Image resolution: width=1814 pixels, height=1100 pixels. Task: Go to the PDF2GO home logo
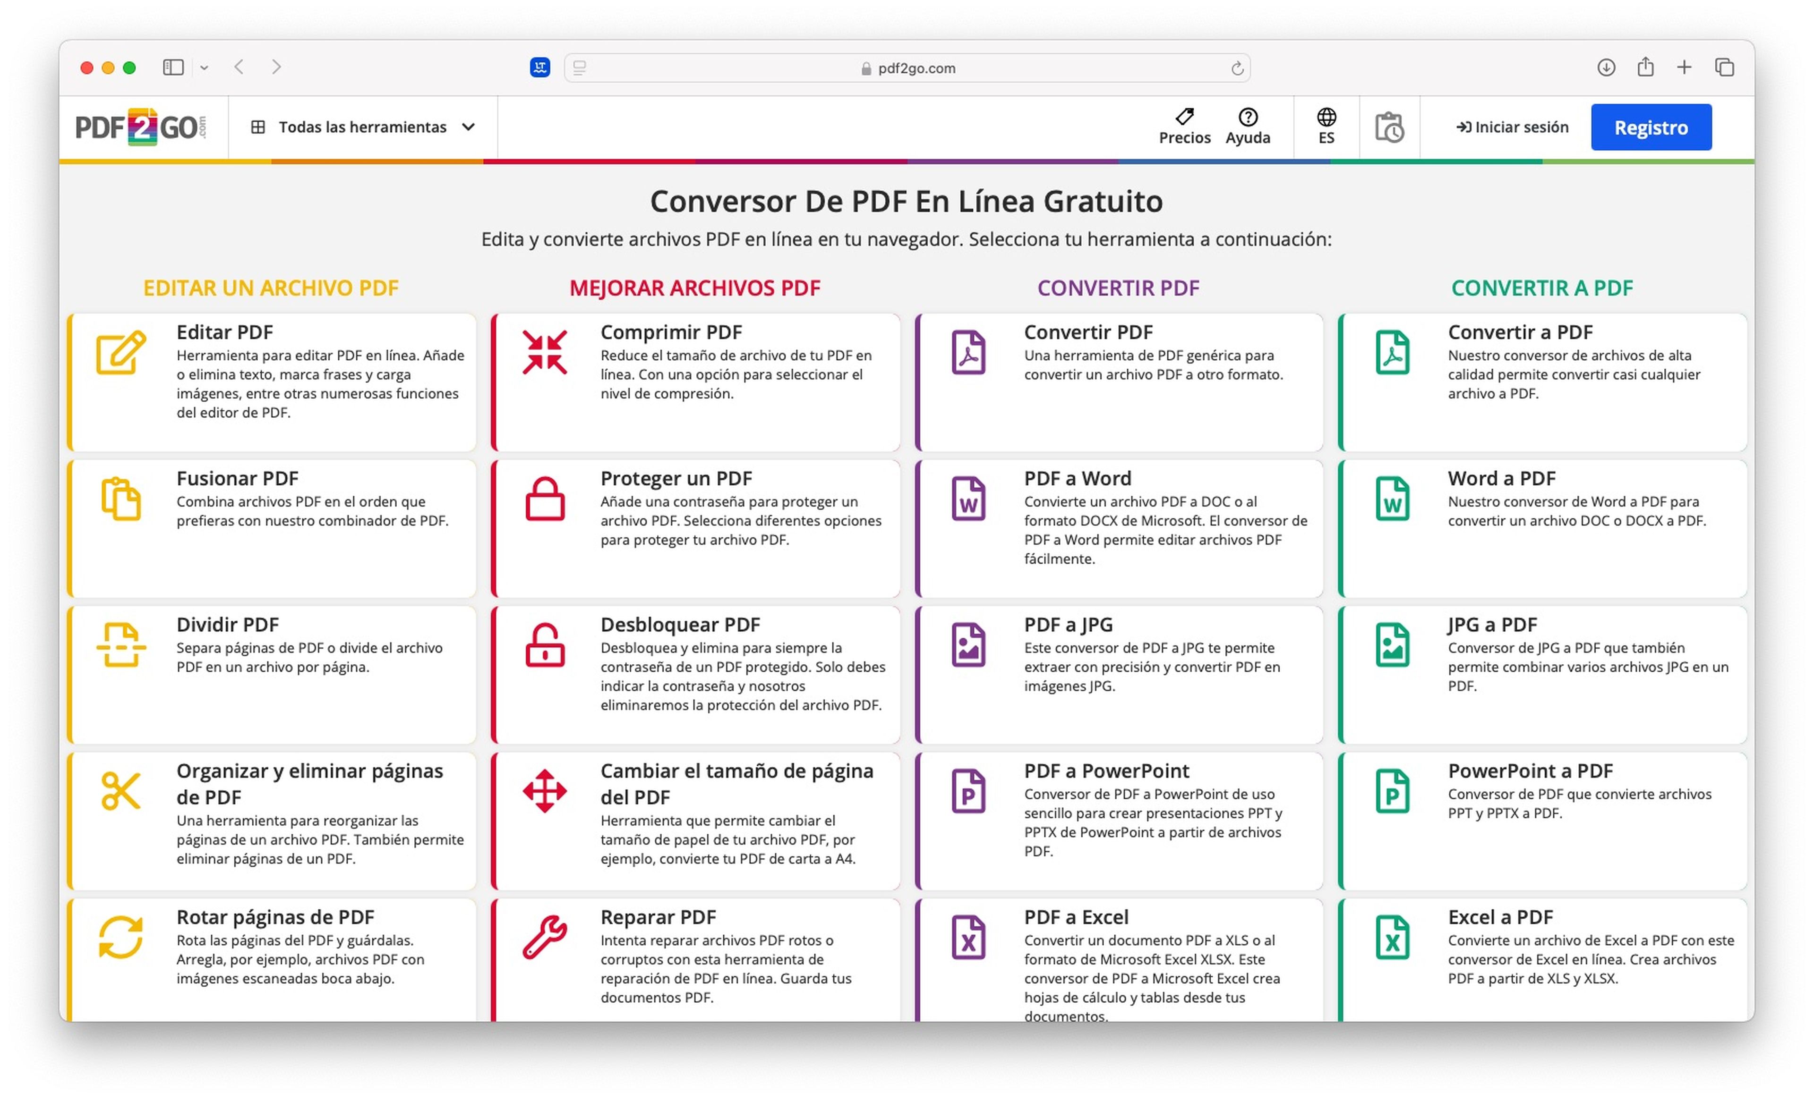pyautogui.click(x=141, y=127)
